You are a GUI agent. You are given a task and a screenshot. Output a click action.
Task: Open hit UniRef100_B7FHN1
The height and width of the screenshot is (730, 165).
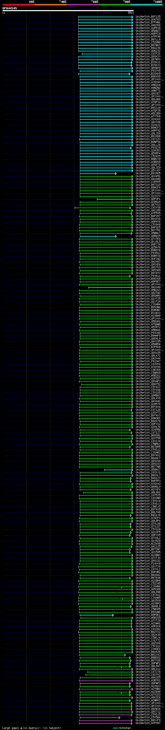click(148, 22)
